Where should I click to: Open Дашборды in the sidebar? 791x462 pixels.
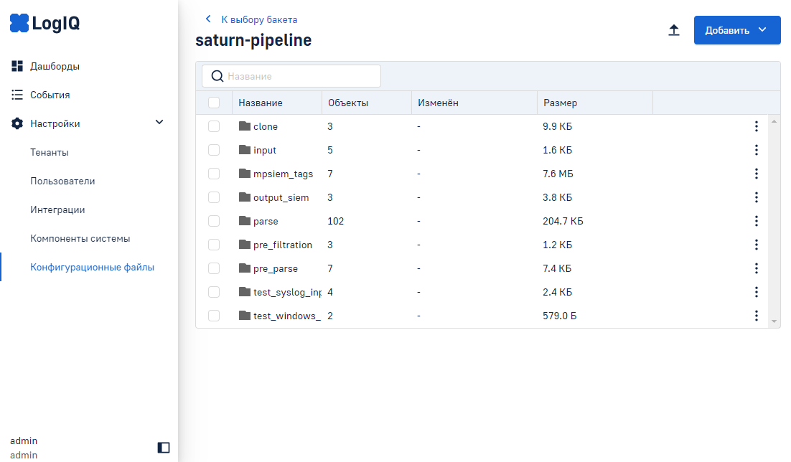pyautogui.click(x=55, y=67)
